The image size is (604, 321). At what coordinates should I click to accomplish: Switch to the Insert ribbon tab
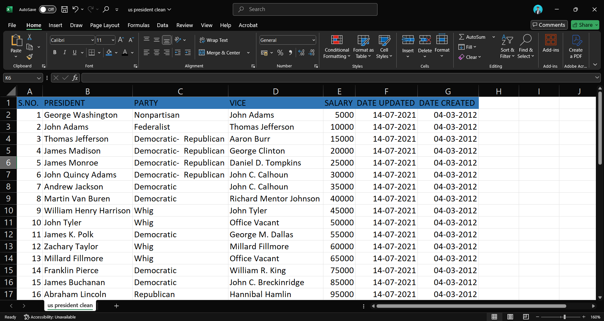click(55, 25)
